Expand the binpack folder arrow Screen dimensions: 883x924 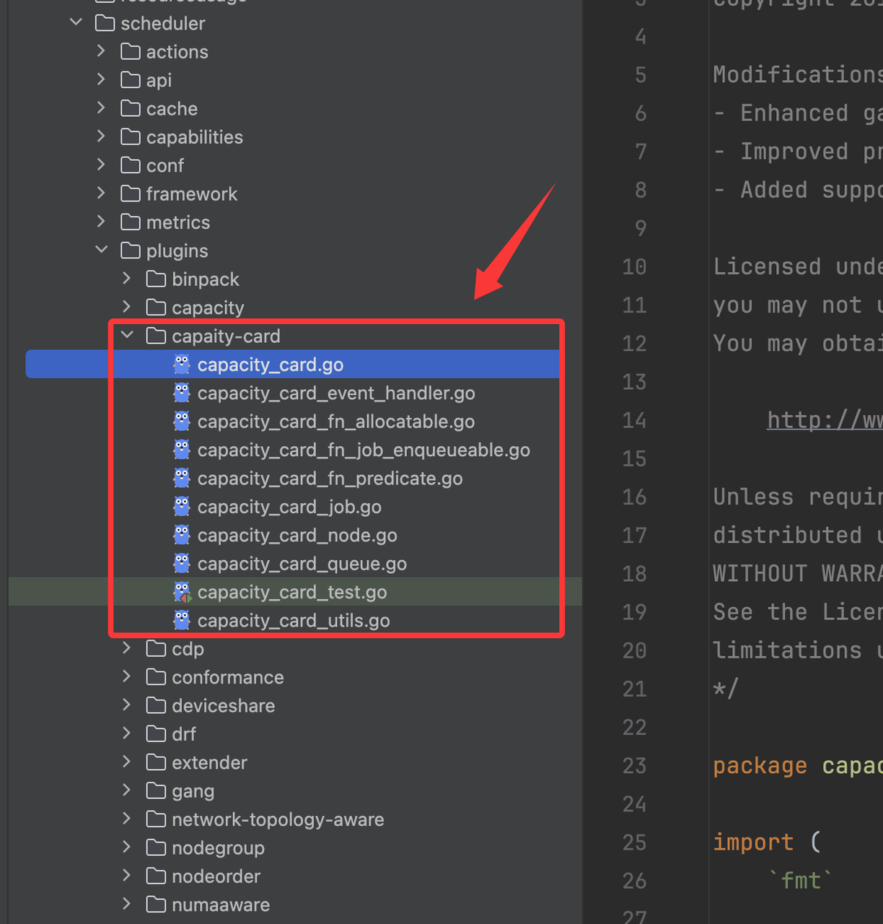pos(128,279)
